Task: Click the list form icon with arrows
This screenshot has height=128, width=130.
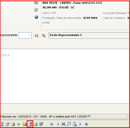Action: coord(30,124)
